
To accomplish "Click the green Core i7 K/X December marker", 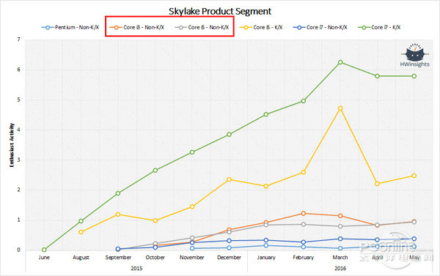I will tap(230, 135).
